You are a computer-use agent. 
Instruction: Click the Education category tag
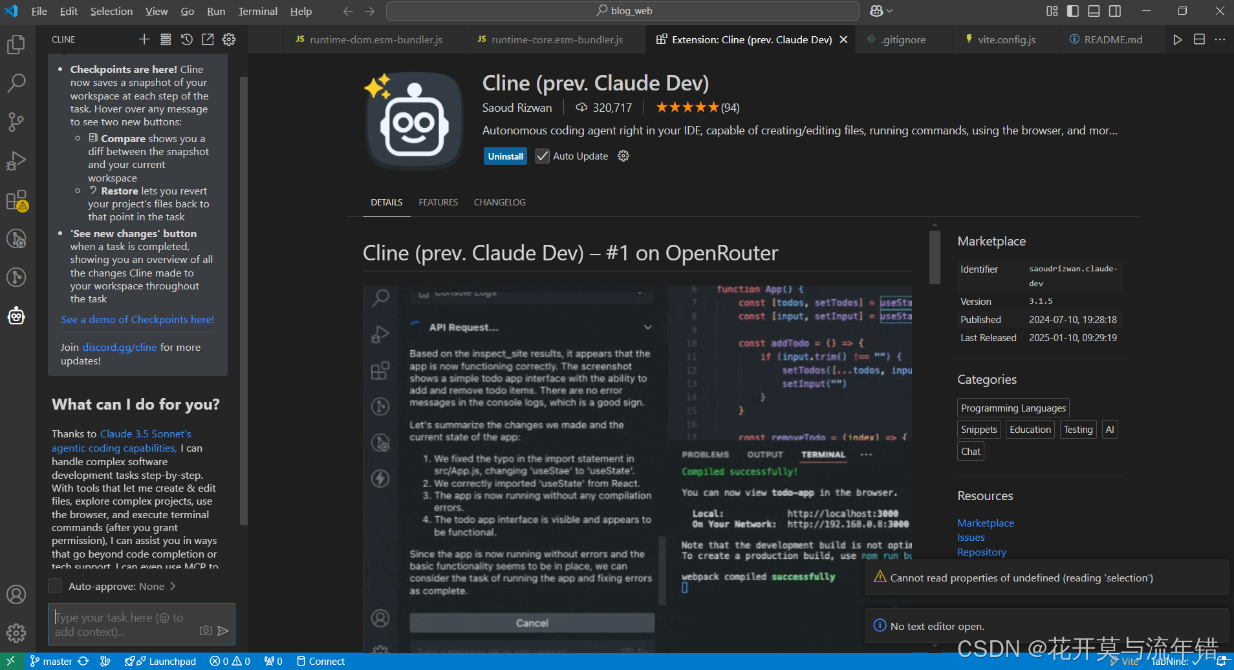[x=1030, y=429]
